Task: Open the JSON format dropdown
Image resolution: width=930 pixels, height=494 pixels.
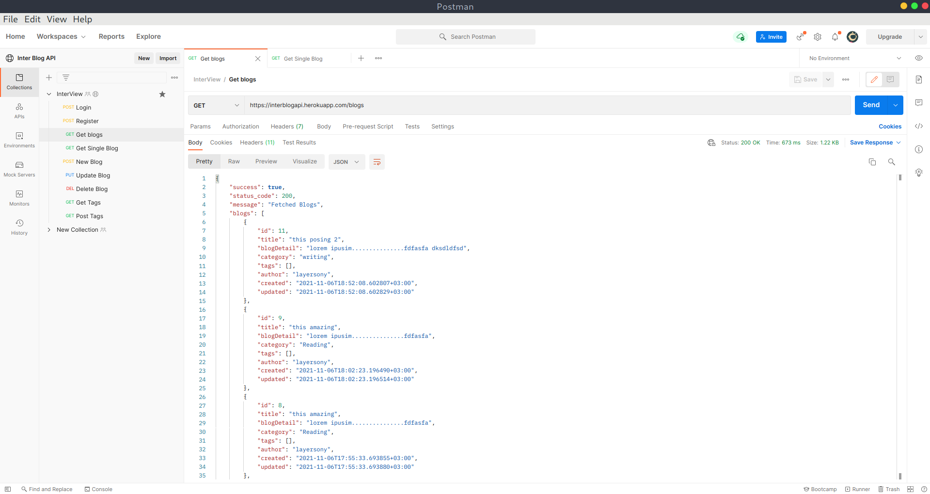Action: (x=346, y=162)
